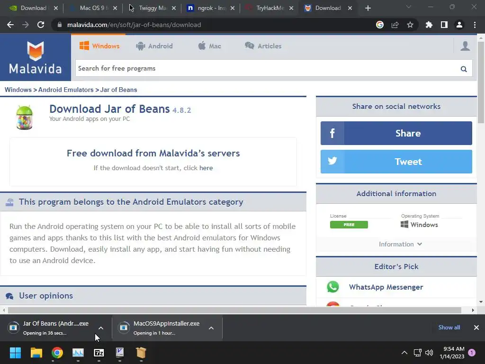Select the Windows category tab
The height and width of the screenshot is (364, 485).
point(99,46)
